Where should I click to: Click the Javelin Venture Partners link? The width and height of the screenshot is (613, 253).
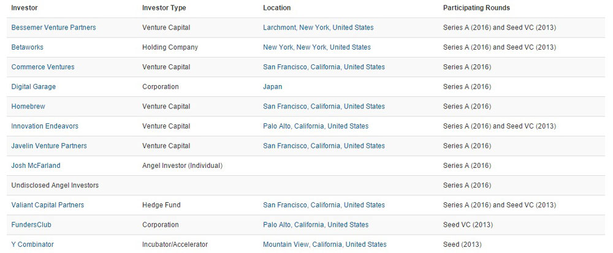tap(49, 146)
